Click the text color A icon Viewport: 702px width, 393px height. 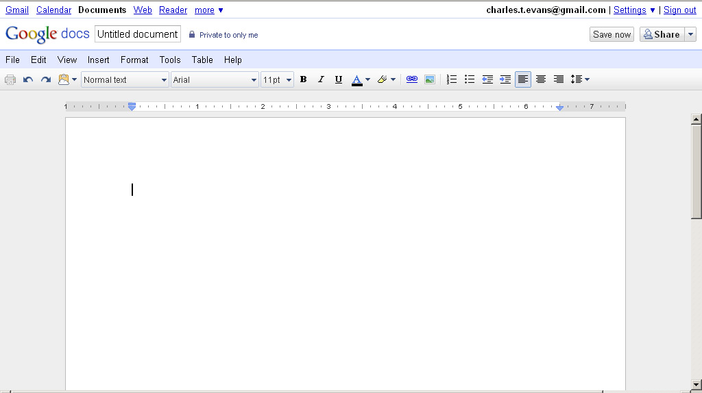pyautogui.click(x=356, y=80)
